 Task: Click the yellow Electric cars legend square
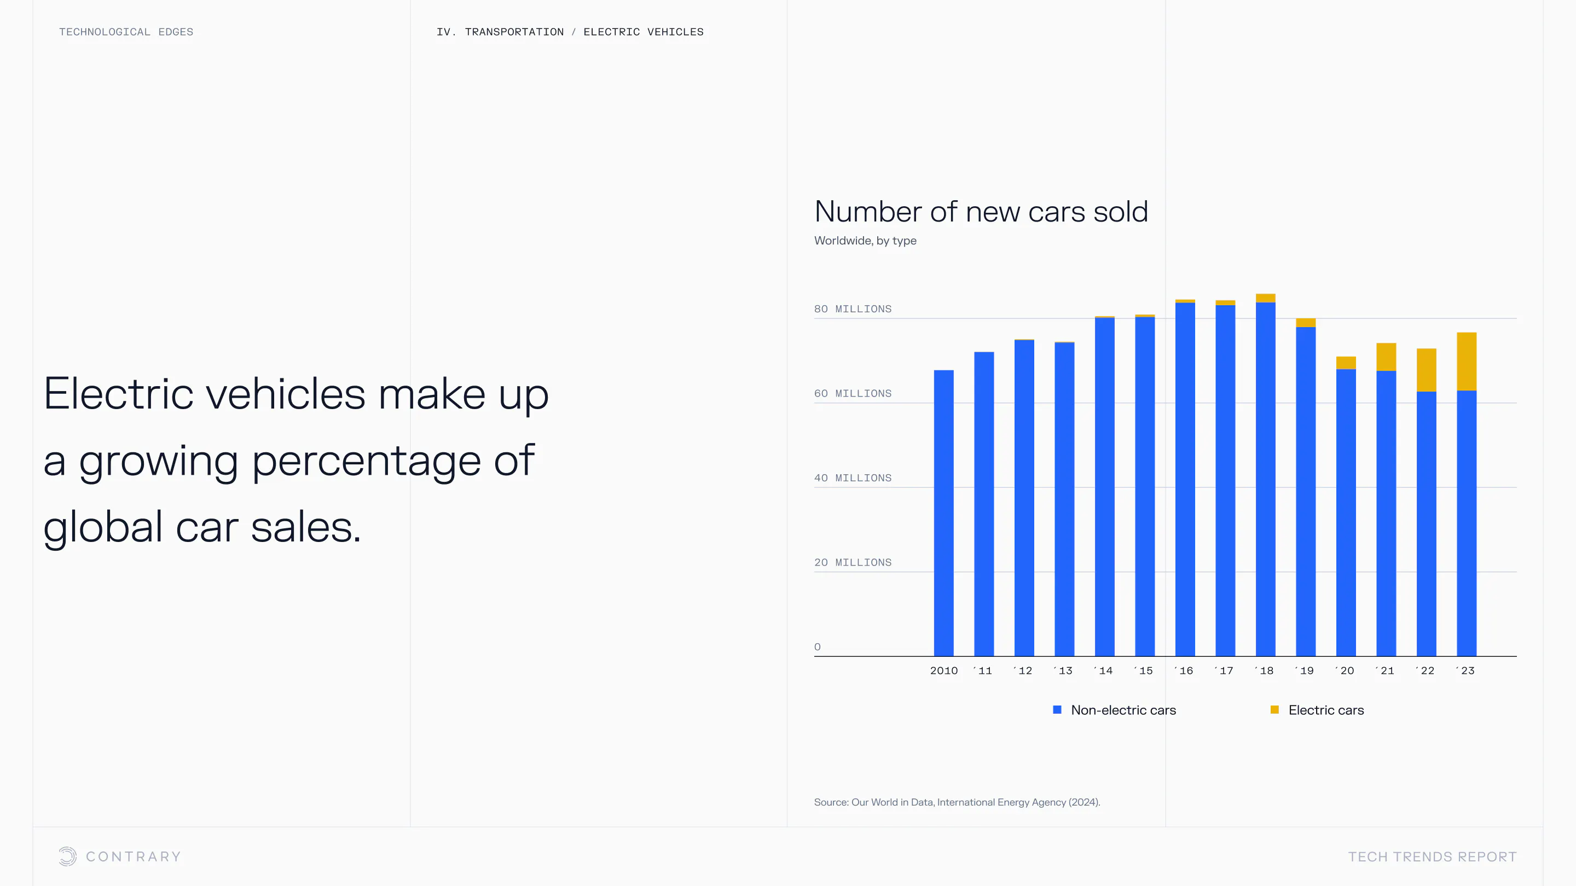click(x=1274, y=709)
